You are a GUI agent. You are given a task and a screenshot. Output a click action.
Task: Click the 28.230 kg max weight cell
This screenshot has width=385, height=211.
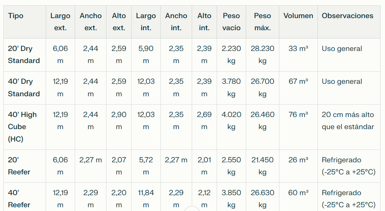click(x=262, y=54)
